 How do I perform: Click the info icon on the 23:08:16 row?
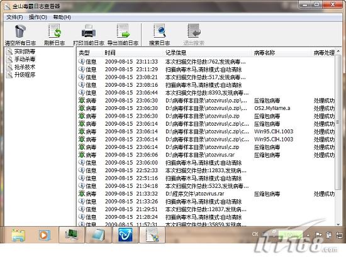[82, 85]
